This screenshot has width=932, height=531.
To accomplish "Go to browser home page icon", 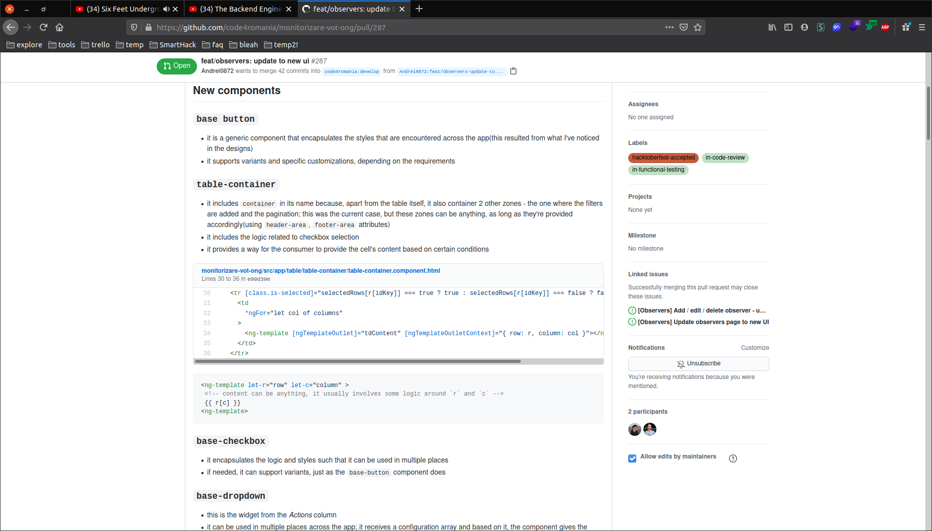I will 59,27.
